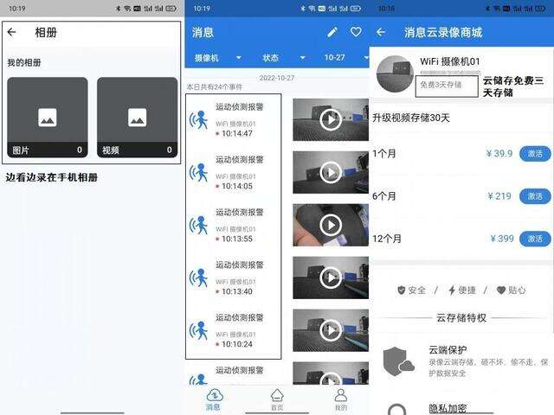This screenshot has height=415, width=554.
Task: Tap the 我的相册 section label
Action: pos(24,63)
